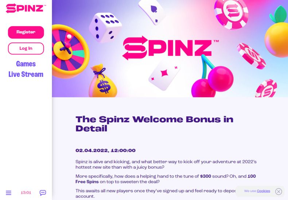The image size is (288, 200).
Task: Click the Spinz Welcome Bonus heading
Action: 154,124
